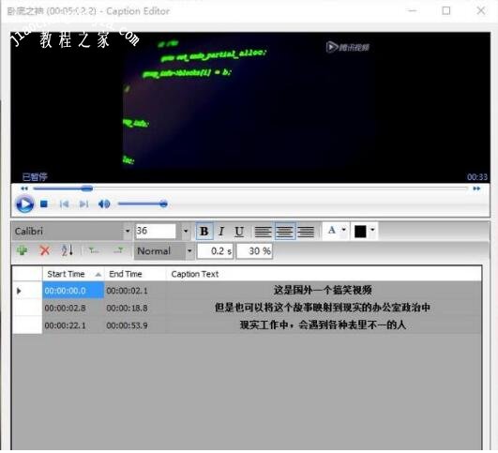Stop video playback with the square button

(44, 204)
